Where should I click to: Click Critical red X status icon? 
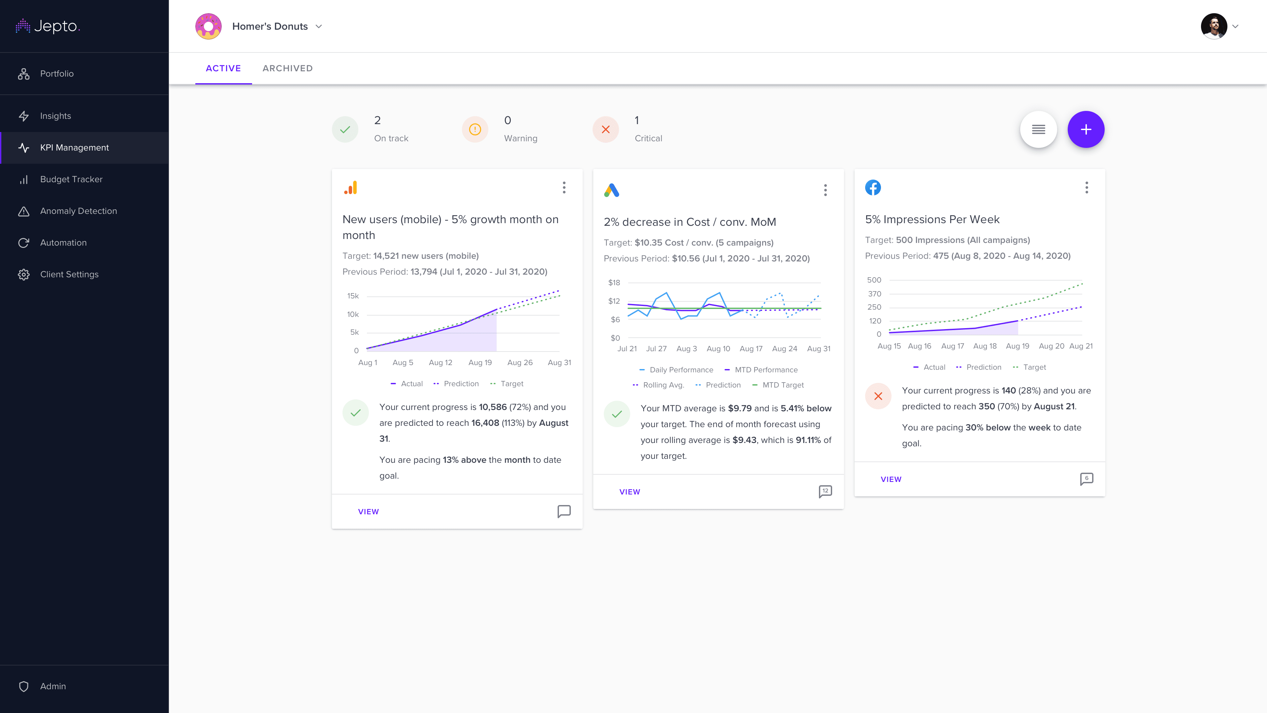pos(606,129)
